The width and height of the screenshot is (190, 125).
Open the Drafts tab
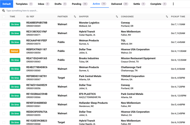pyautogui.click(x=61, y=4)
